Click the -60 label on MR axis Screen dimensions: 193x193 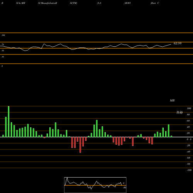point(188,158)
